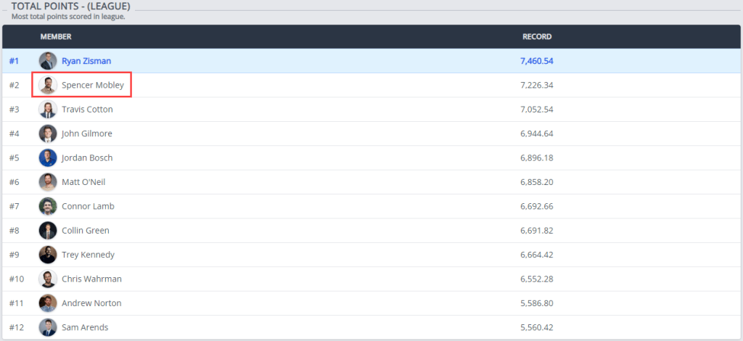Click Ryan Zisman's profile avatar
Viewport: 743px width, 341px height.
tap(48, 61)
